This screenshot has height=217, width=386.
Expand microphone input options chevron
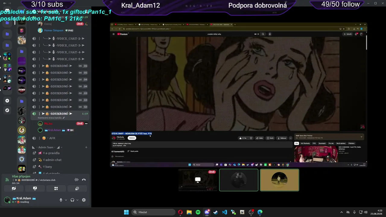click(x=66, y=200)
